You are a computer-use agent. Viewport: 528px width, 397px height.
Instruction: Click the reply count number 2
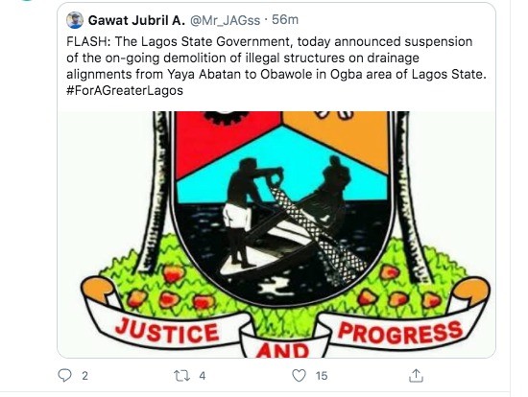pyautogui.click(x=84, y=376)
